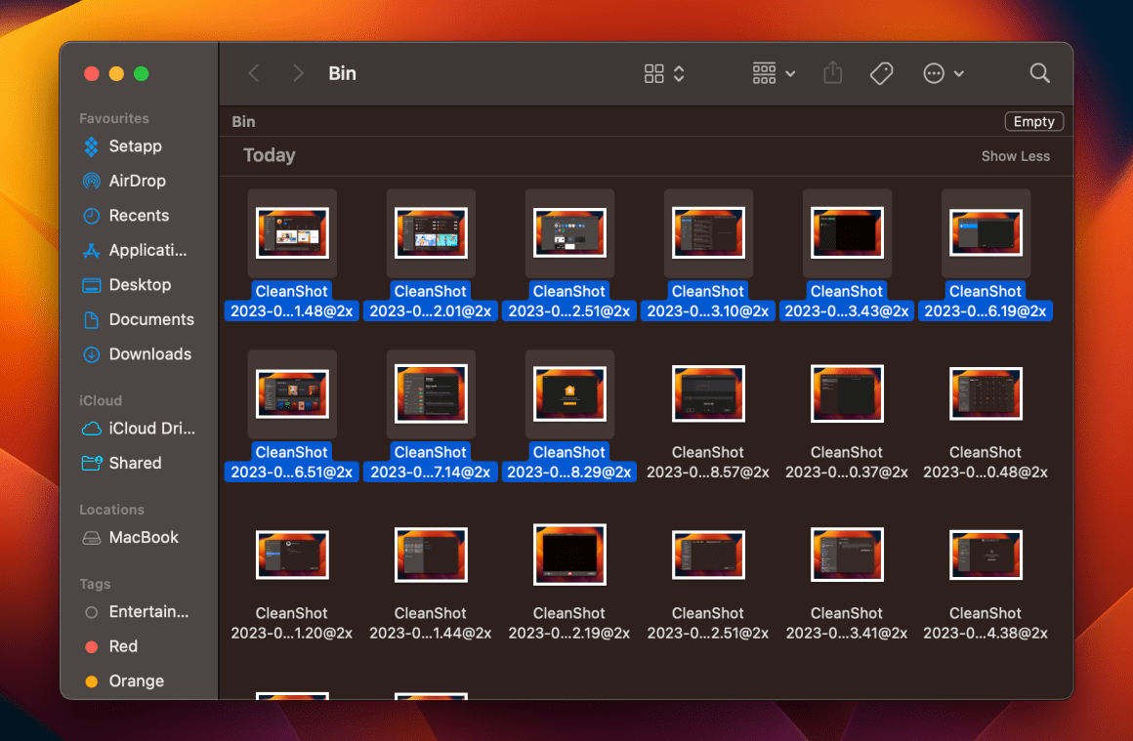The width and height of the screenshot is (1133, 741).
Task: Click the Tags icon in the toolbar
Action: point(880,72)
